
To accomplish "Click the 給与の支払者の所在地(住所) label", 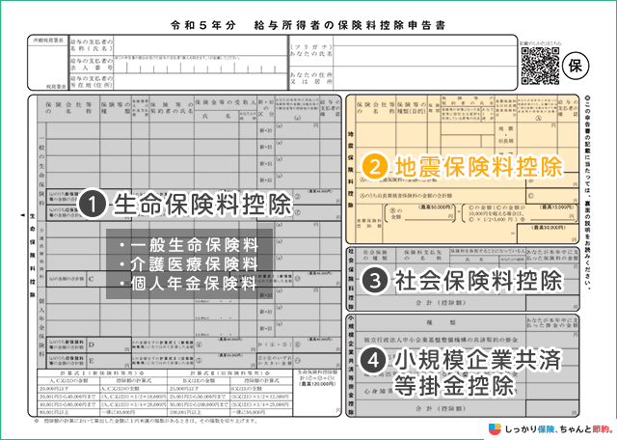I will pyautogui.click(x=92, y=82).
